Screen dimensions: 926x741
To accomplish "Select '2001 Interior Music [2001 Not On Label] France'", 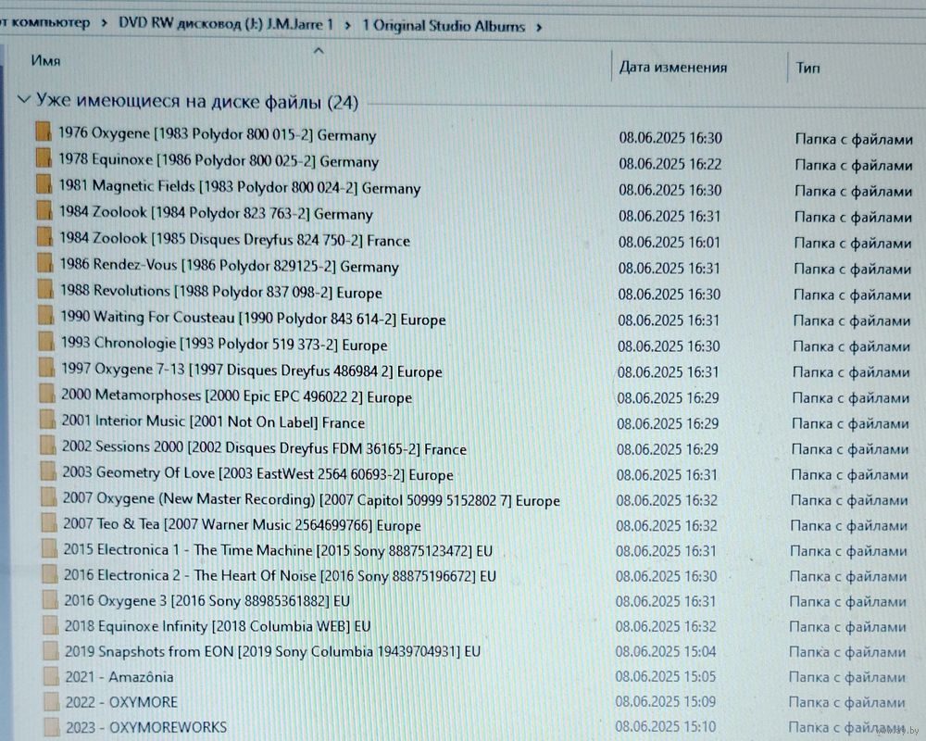I will click(213, 421).
